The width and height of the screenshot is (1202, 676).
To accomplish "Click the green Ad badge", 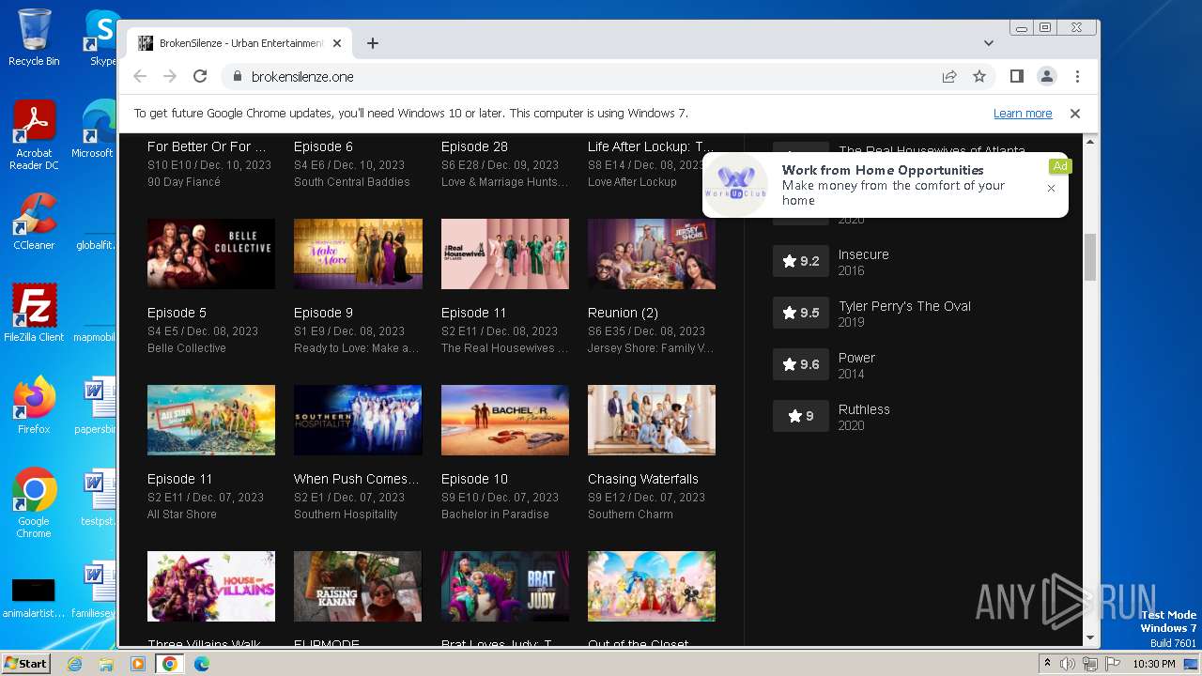I will tap(1060, 166).
